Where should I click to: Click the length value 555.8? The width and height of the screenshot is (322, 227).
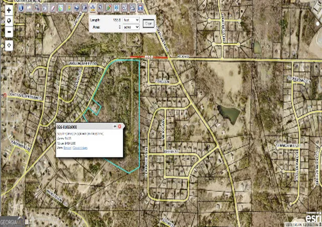click(x=117, y=20)
